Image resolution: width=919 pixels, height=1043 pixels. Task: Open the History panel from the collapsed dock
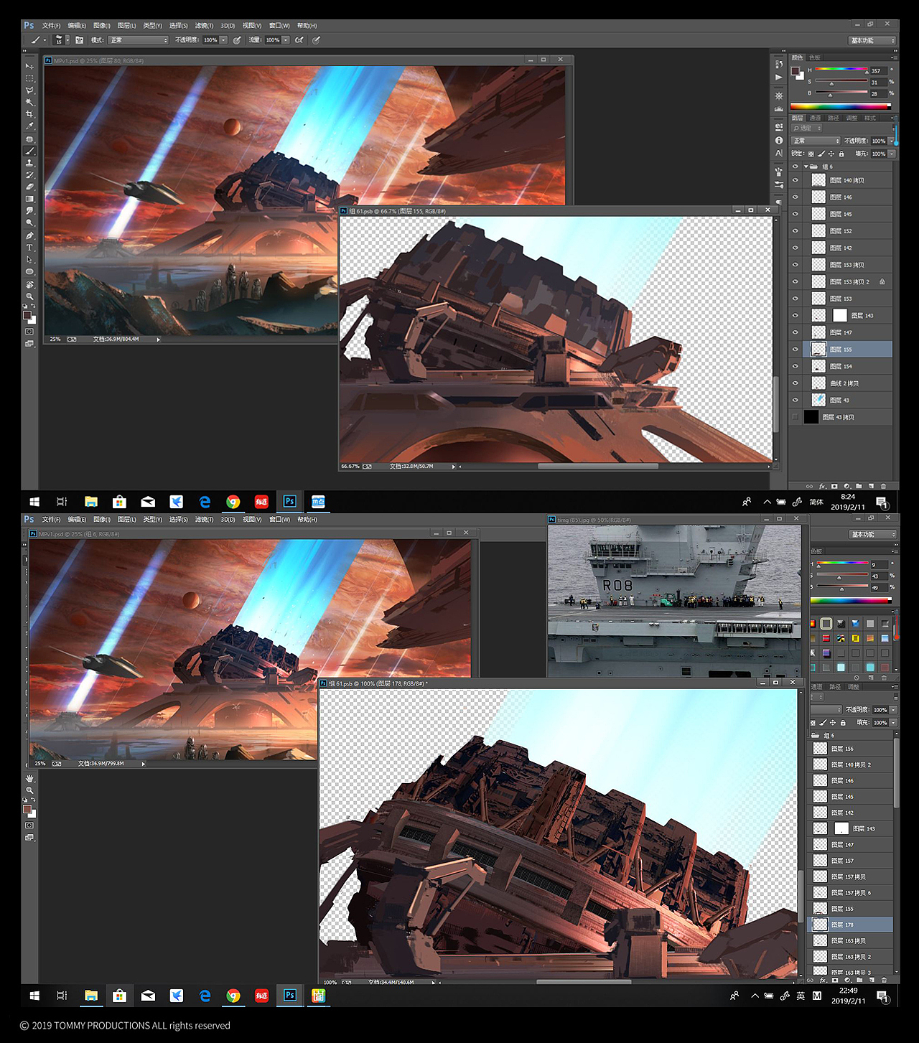pos(779,65)
